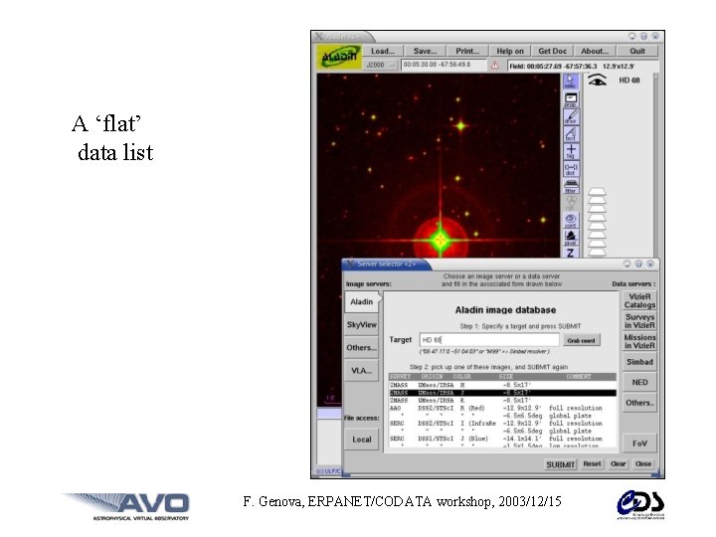Open the contour tool

[571, 221]
